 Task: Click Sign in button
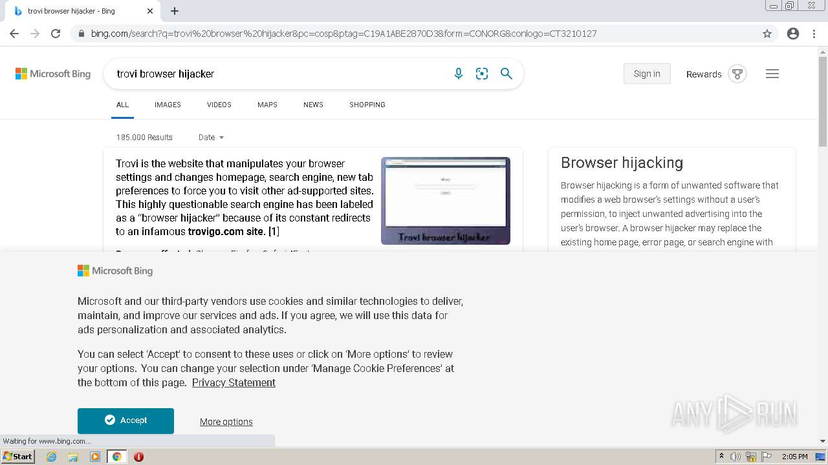click(647, 74)
